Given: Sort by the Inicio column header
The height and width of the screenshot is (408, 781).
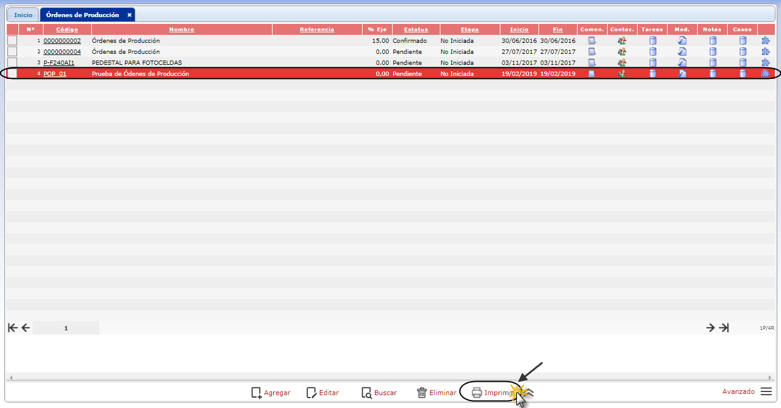Looking at the screenshot, I should (519, 29).
